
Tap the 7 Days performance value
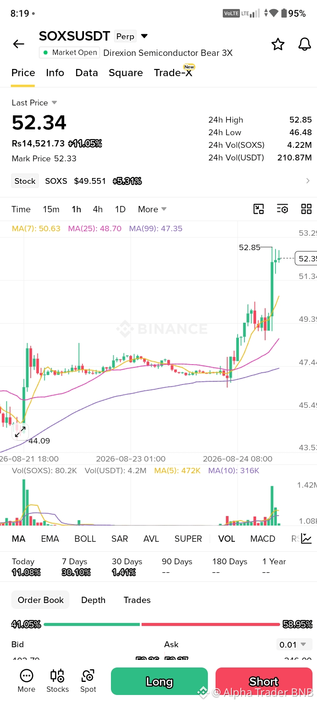pos(76,572)
